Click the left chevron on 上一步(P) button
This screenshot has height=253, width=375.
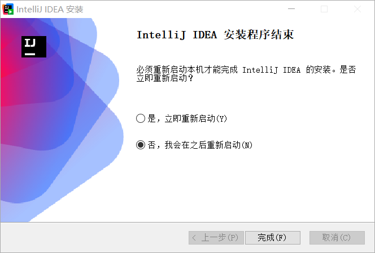(194, 238)
